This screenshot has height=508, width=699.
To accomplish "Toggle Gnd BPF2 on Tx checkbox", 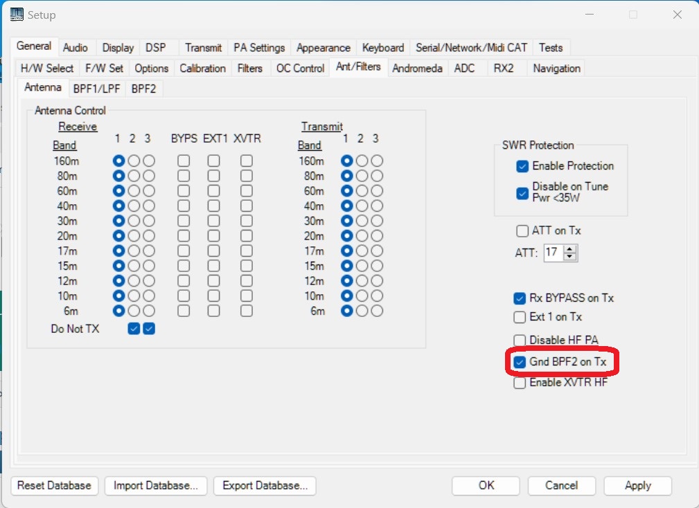I will tap(520, 362).
